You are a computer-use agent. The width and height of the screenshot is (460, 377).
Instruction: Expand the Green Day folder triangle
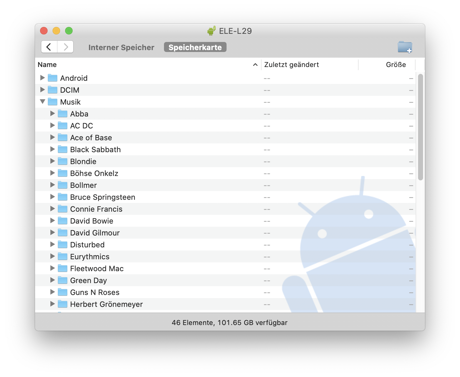[x=53, y=280]
